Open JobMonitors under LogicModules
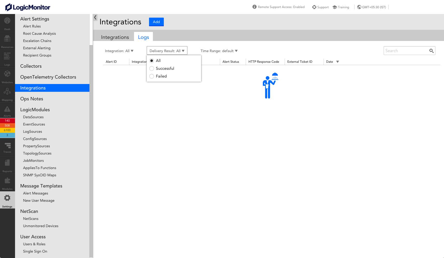444x258 pixels. (33, 161)
